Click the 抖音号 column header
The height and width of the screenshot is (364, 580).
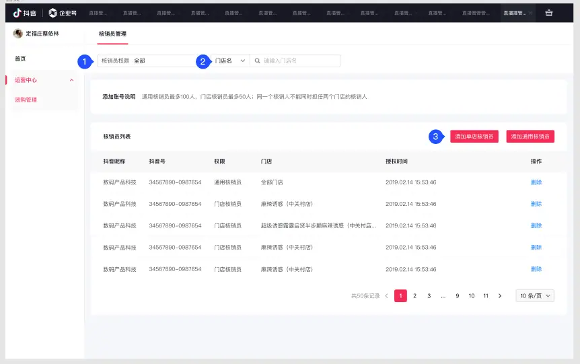tap(157, 161)
